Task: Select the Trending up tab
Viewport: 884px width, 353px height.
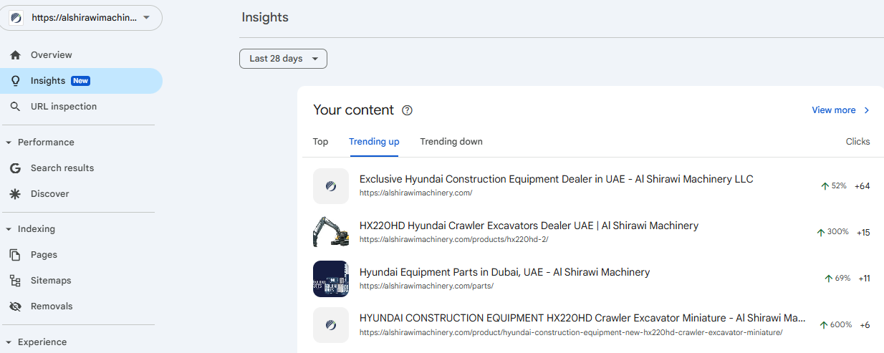Action: point(374,142)
